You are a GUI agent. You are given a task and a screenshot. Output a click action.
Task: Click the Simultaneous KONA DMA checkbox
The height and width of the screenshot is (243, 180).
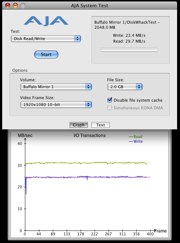pos(110,108)
